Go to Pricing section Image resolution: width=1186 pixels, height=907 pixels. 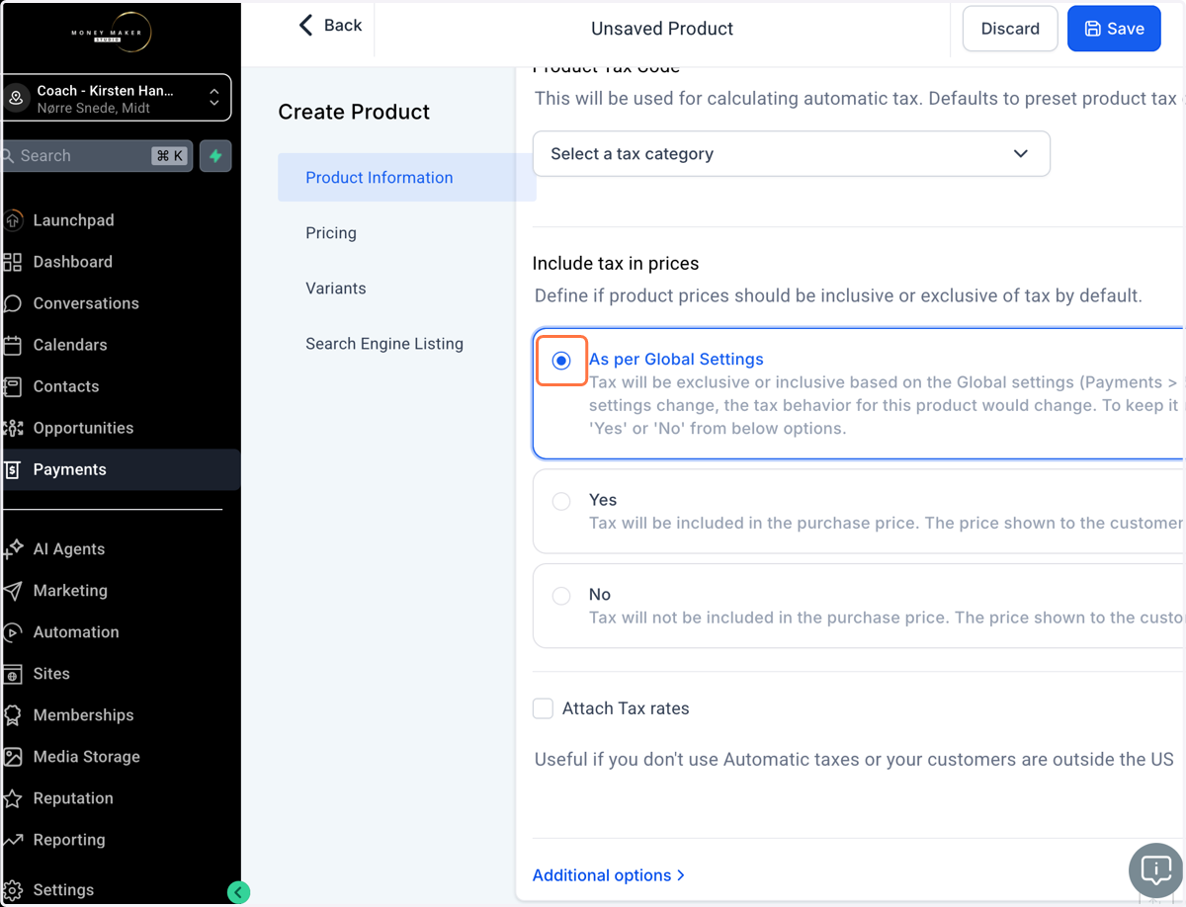point(331,233)
